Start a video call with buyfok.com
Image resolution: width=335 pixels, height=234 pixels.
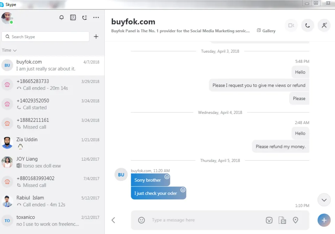(x=291, y=25)
